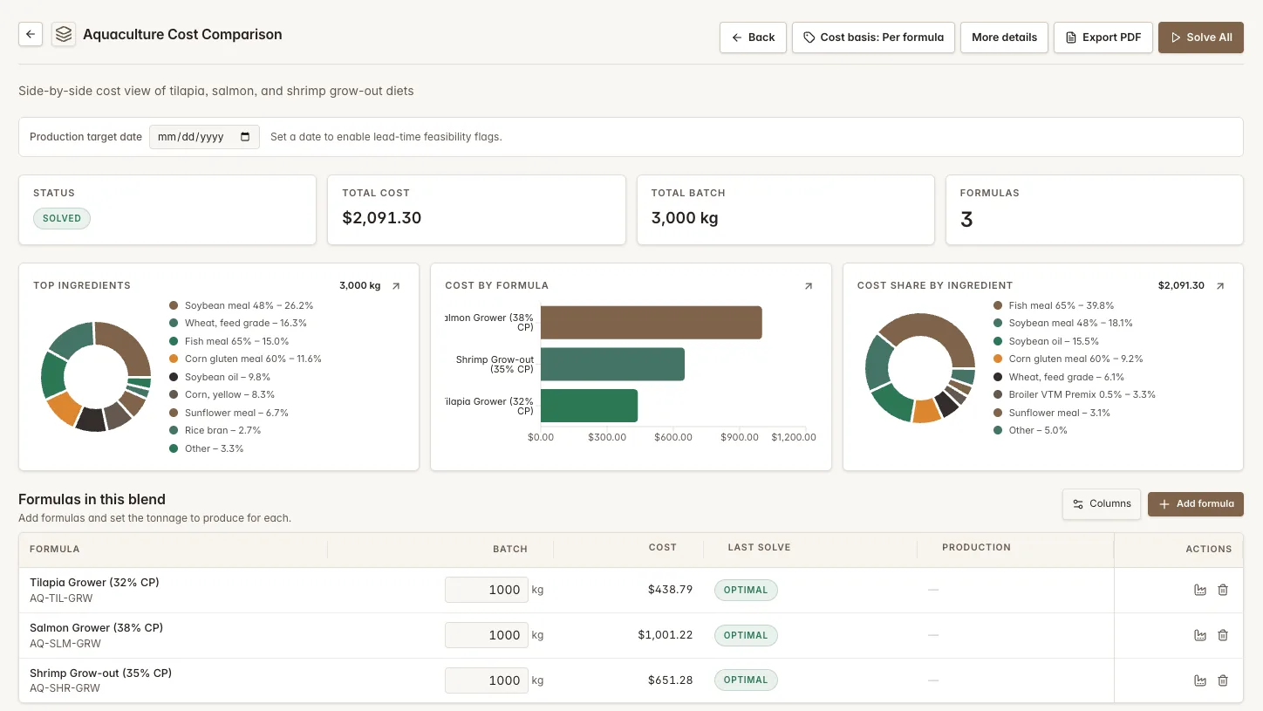The image size is (1263, 711).
Task: Click the Total Batch value 3,000 kg
Action: point(685,218)
